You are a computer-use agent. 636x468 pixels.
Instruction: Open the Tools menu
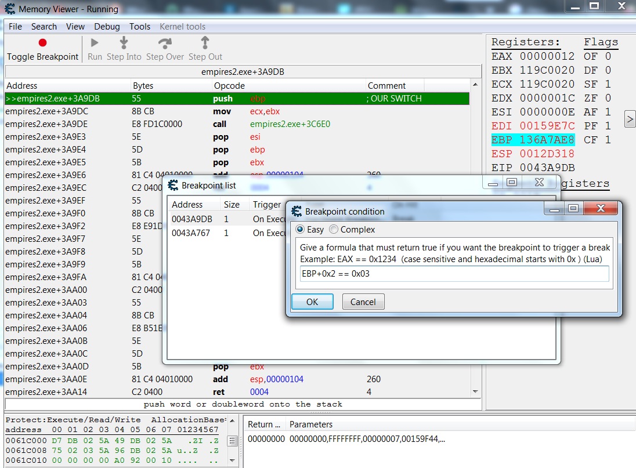[140, 27]
